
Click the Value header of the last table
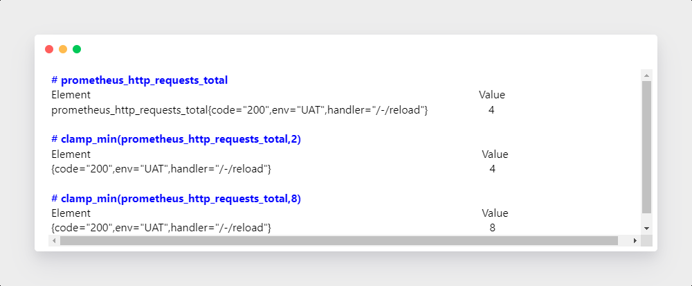coord(495,213)
